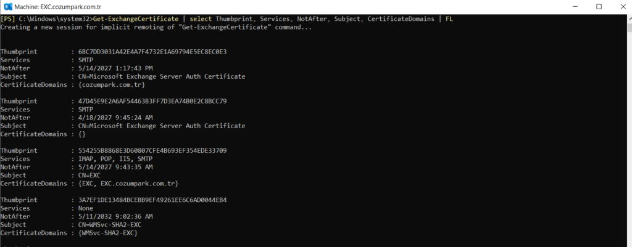
Task: Select thumbprint 47D45E9E2A6AF54463B3FF7D3EA74B0E2C8BCC79
Action: (x=152, y=102)
